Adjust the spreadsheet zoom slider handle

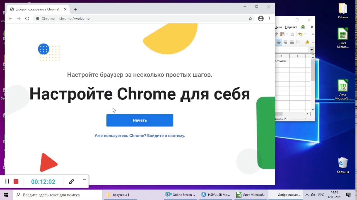click(306, 119)
